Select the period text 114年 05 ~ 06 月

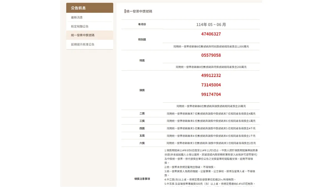tap(211, 25)
